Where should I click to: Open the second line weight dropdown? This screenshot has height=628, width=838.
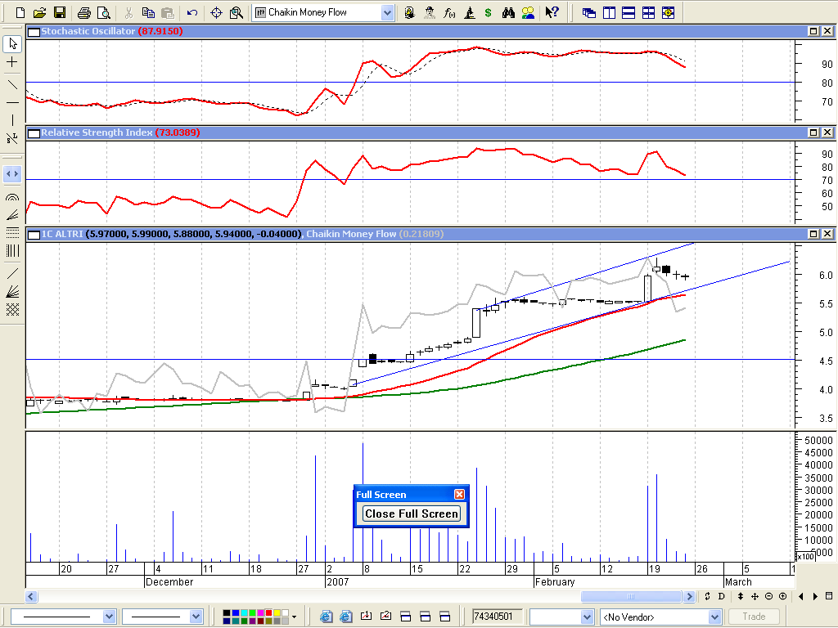(196, 617)
